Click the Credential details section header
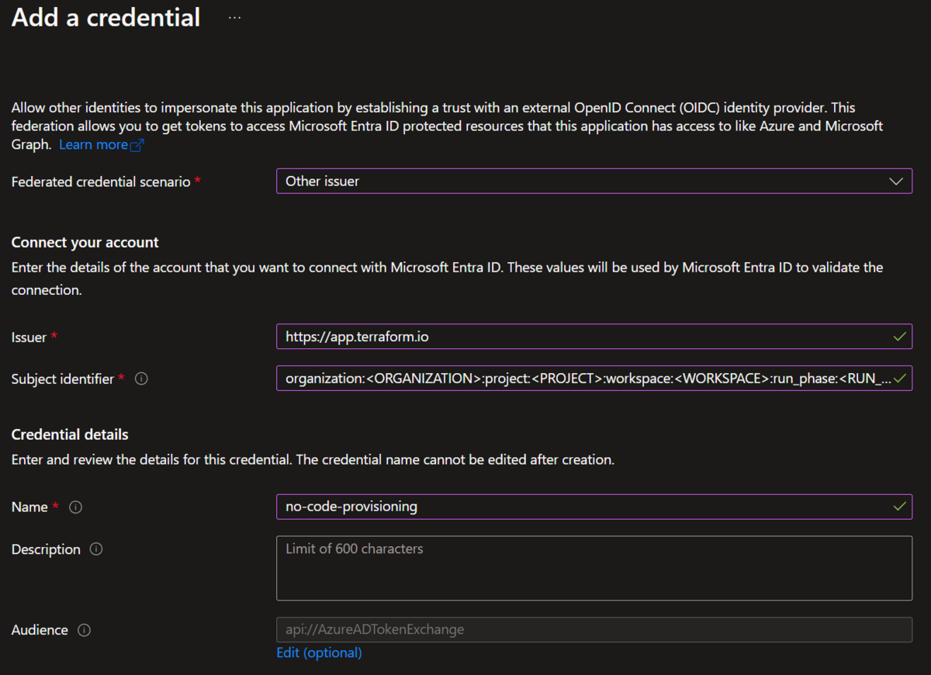This screenshot has height=675, width=931. (69, 434)
